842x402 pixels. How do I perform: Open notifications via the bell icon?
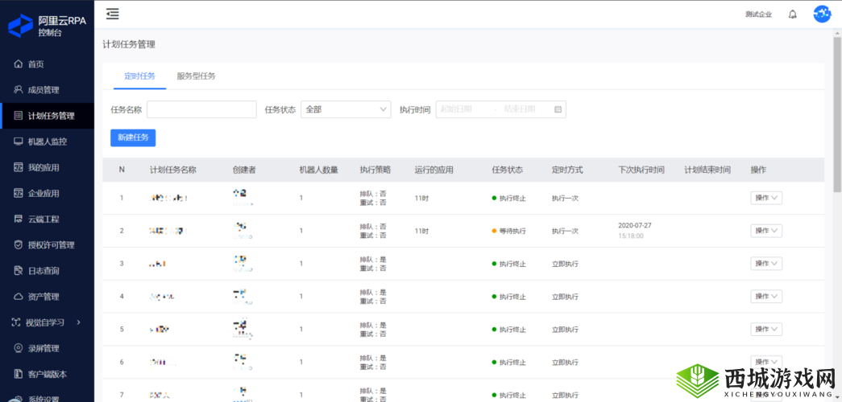793,14
